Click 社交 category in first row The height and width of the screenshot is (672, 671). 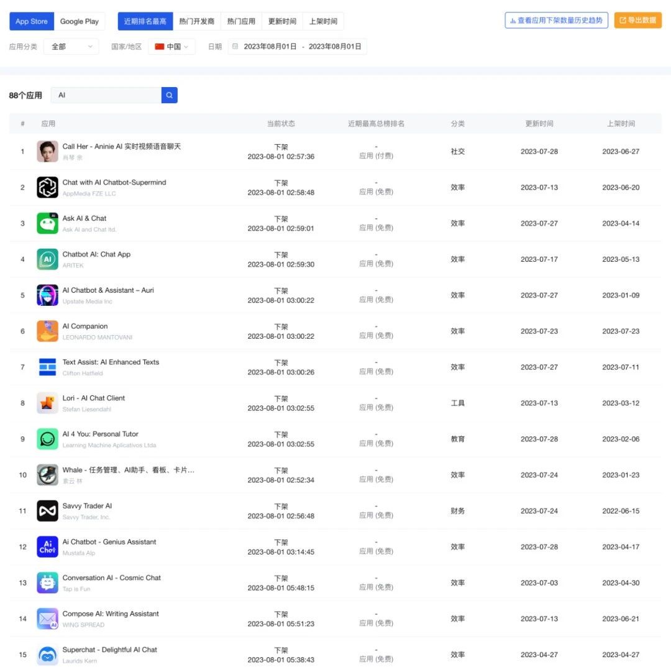[458, 151]
